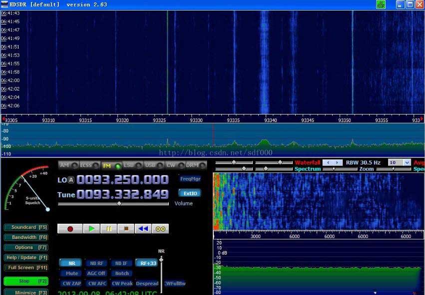The height and width of the screenshot is (295, 425).
Task: Click the RBW 30.5 Hz label
Action: 363,162
